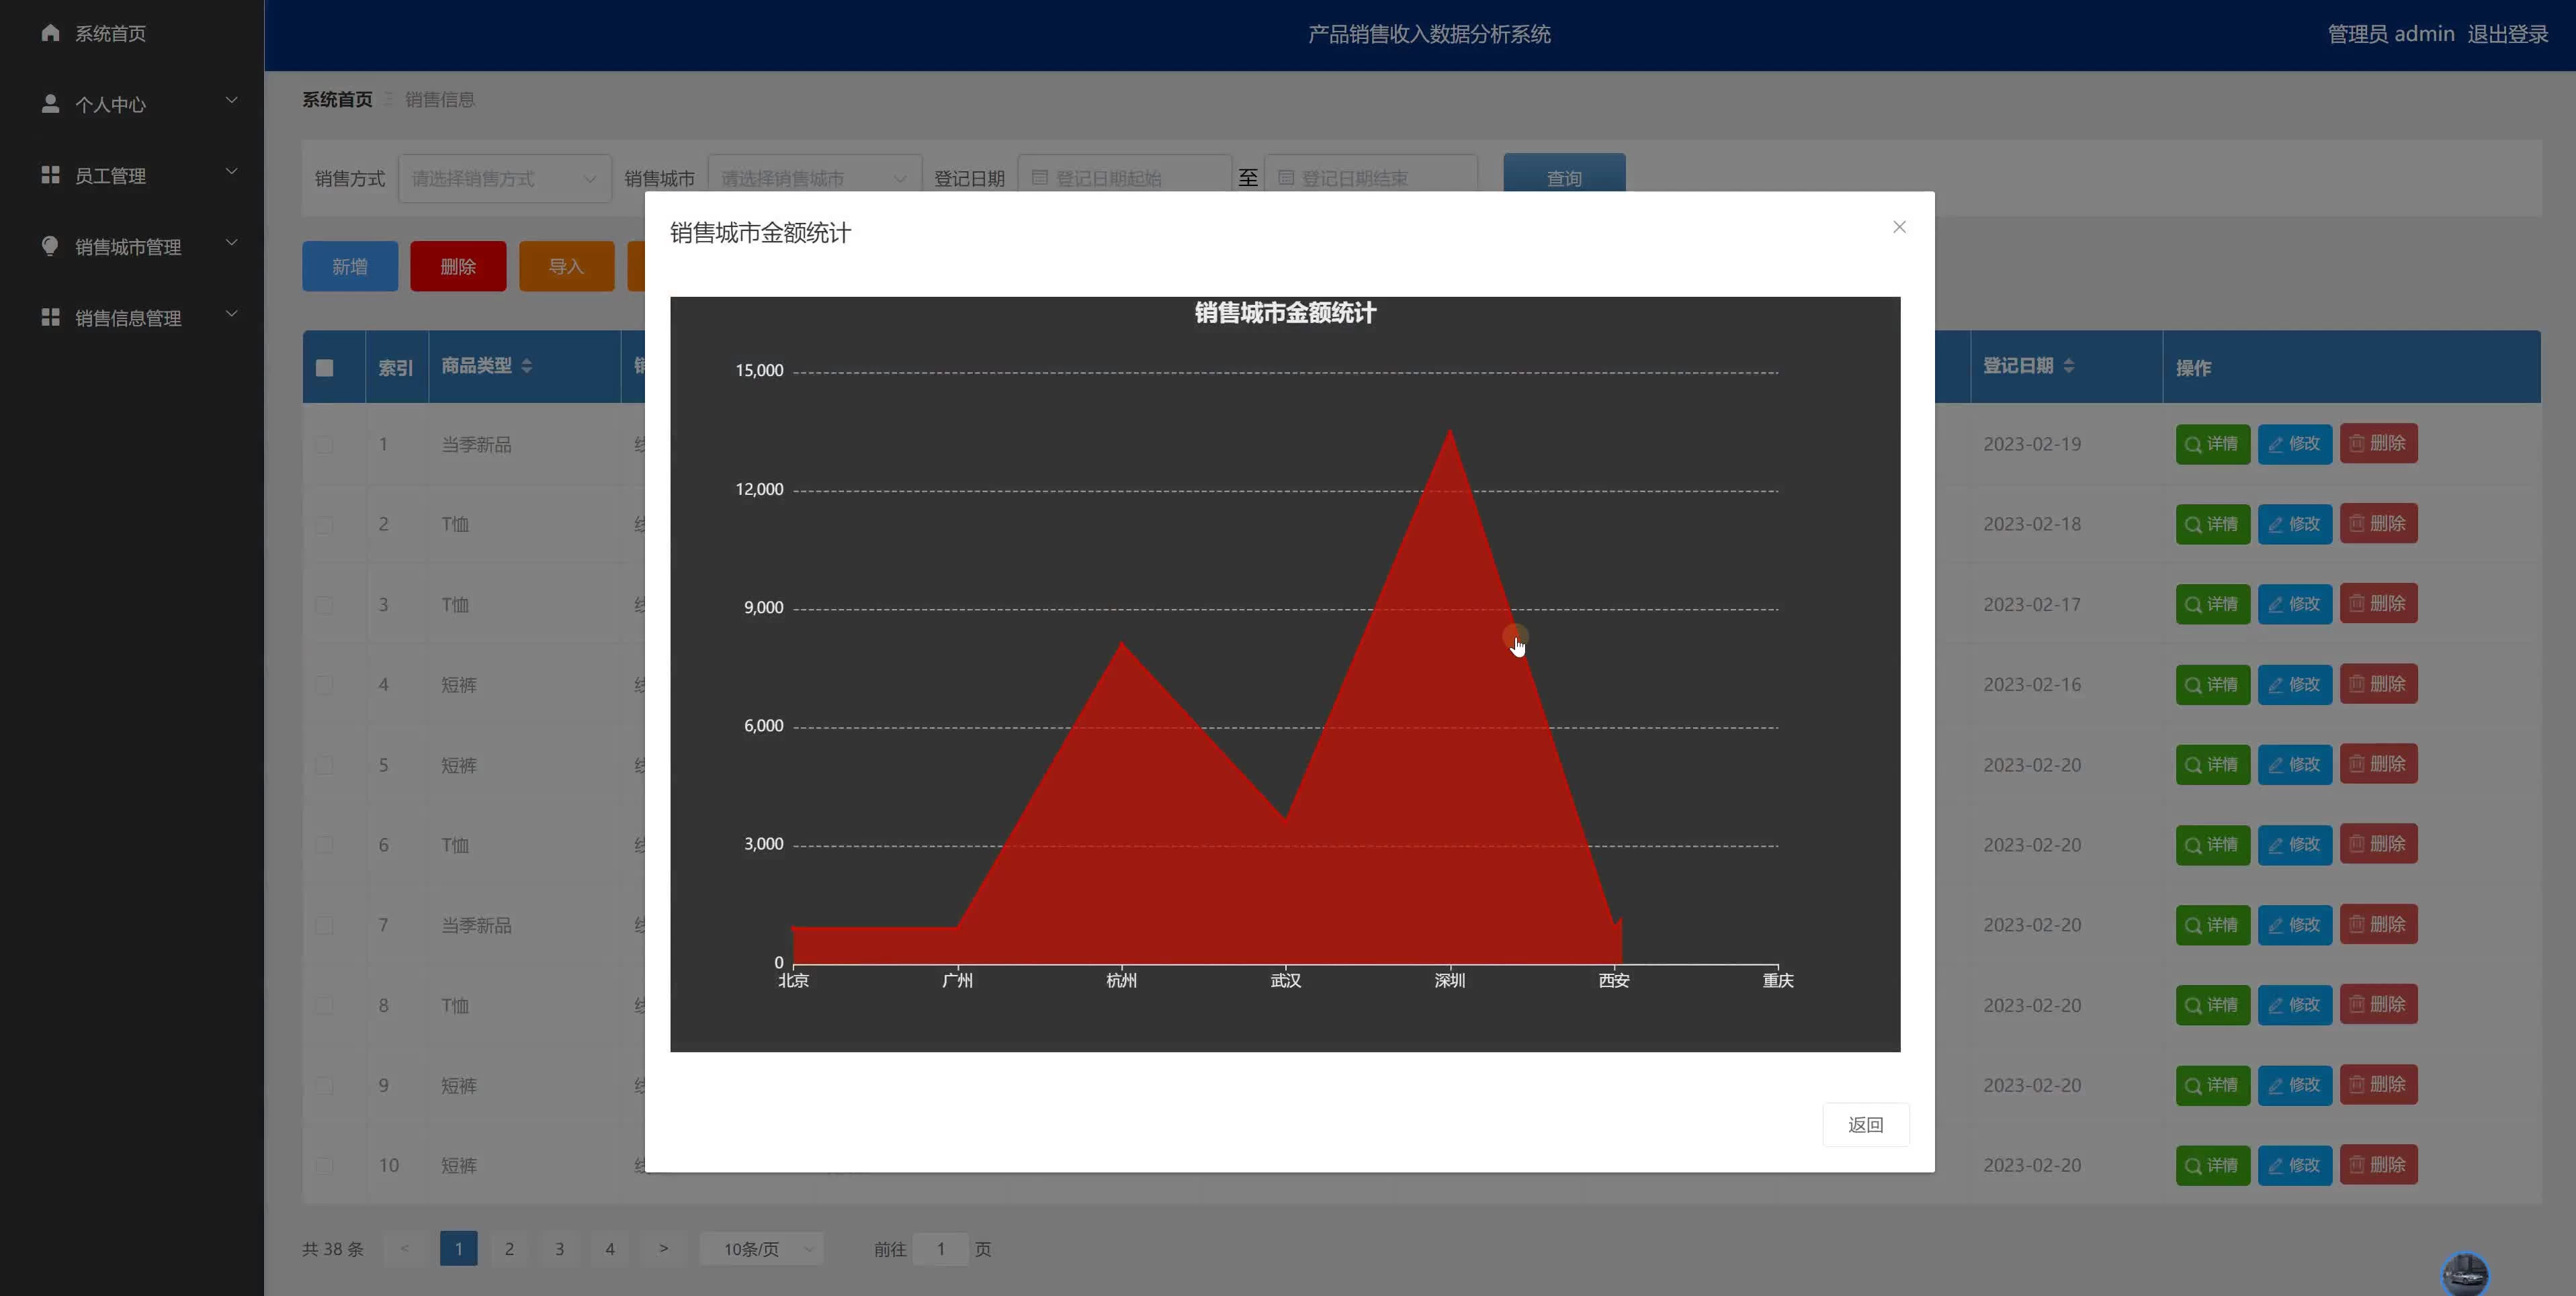
Task: Click the 退出登录 link
Action: [x=2507, y=34]
